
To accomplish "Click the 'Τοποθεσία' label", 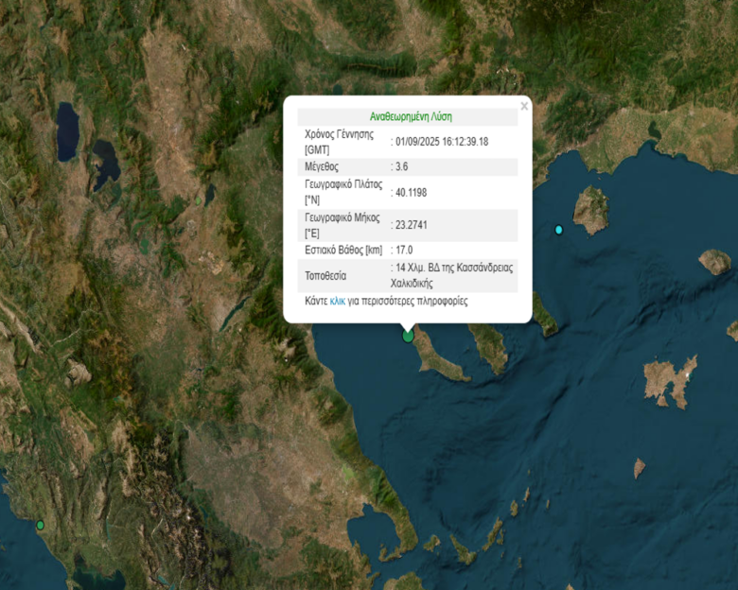I will (x=325, y=276).
